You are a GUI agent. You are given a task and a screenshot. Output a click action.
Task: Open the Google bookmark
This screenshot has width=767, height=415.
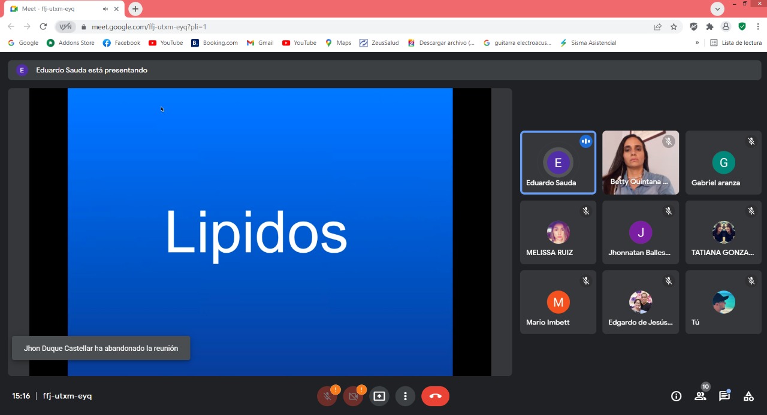[23, 43]
